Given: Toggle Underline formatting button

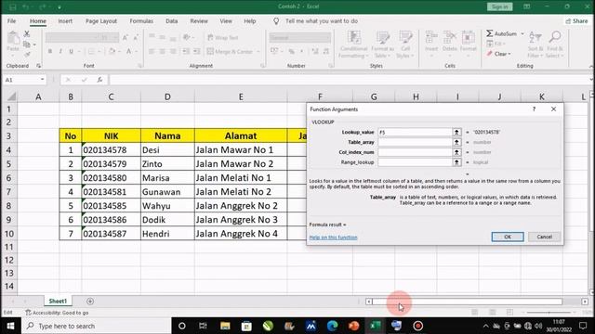Looking at the screenshot, I should click(x=71, y=51).
